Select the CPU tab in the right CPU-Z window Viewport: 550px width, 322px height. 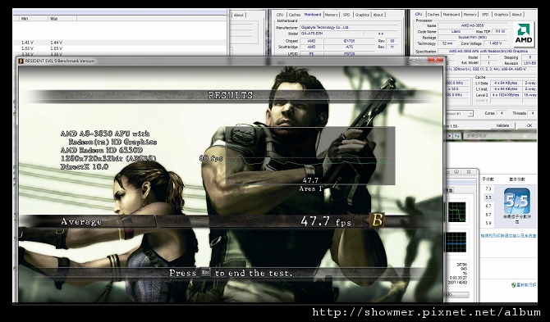click(x=419, y=15)
